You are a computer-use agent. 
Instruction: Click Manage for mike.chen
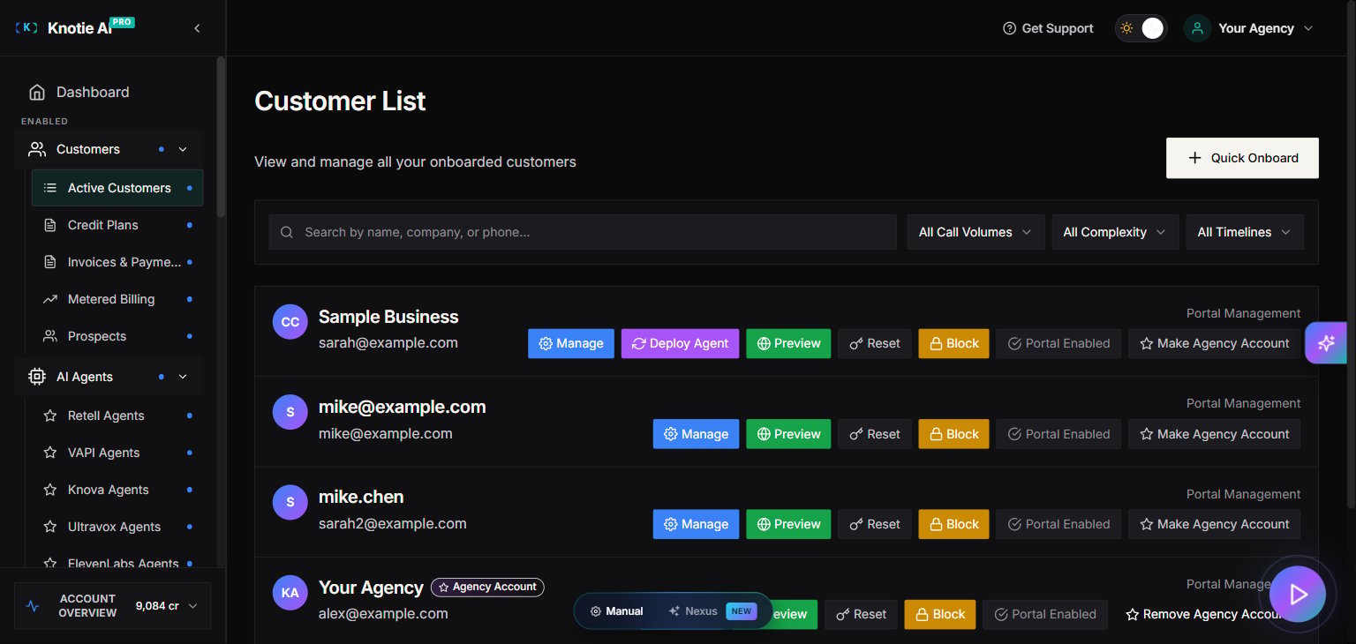pyautogui.click(x=696, y=524)
